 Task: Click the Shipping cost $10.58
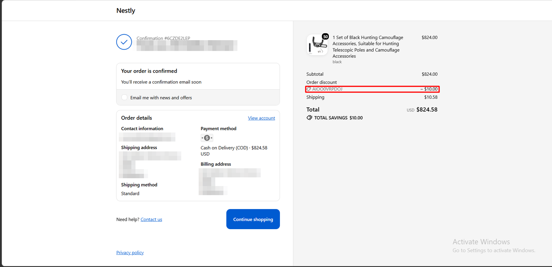point(431,97)
